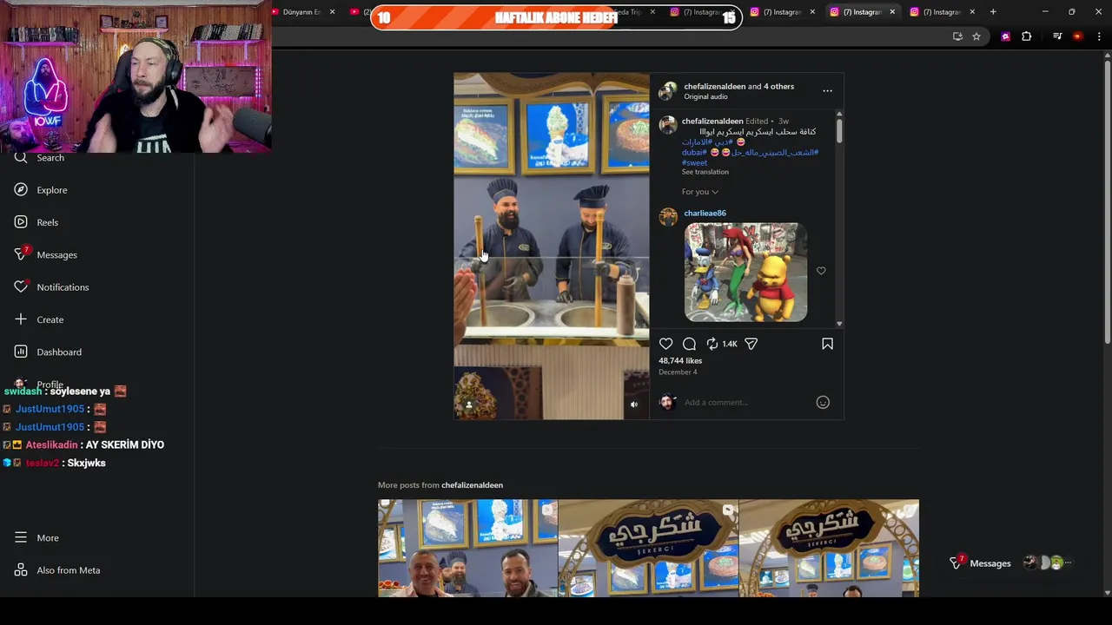Open the browser profile avatar
The image size is (1112, 625).
(x=1078, y=36)
